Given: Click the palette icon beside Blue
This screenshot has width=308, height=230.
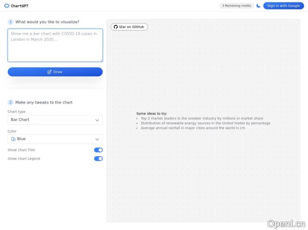Looking at the screenshot, I should [14, 139].
